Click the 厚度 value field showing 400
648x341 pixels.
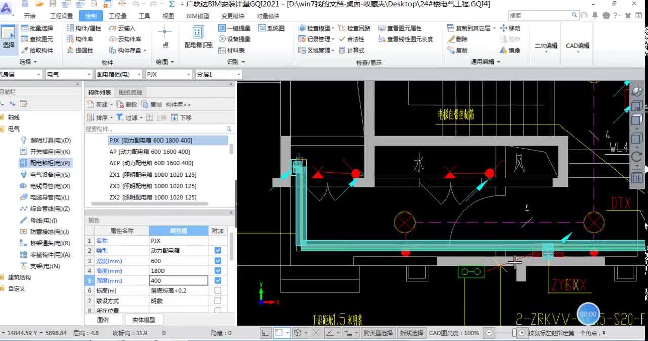click(179, 280)
